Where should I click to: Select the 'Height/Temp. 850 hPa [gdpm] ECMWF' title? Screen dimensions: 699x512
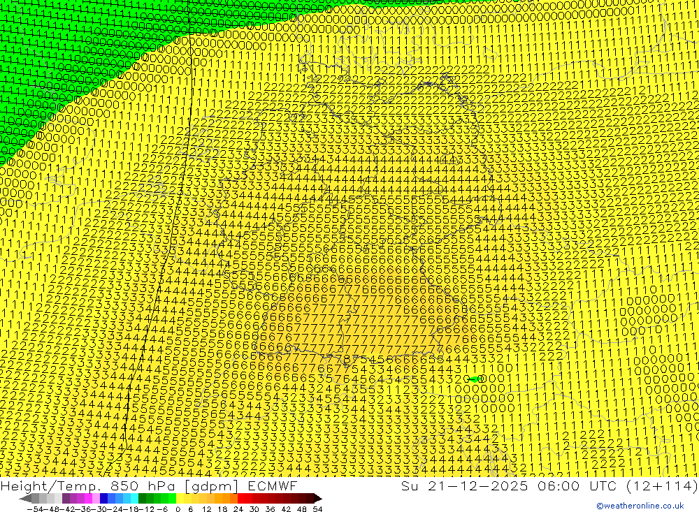click(x=148, y=485)
